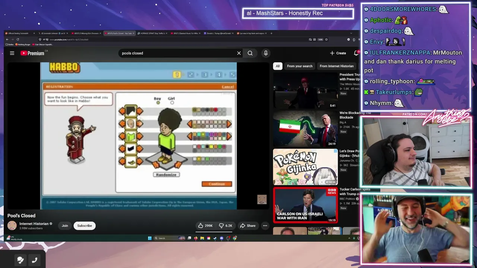Click Randomize in Habbo registration

[x=166, y=175]
